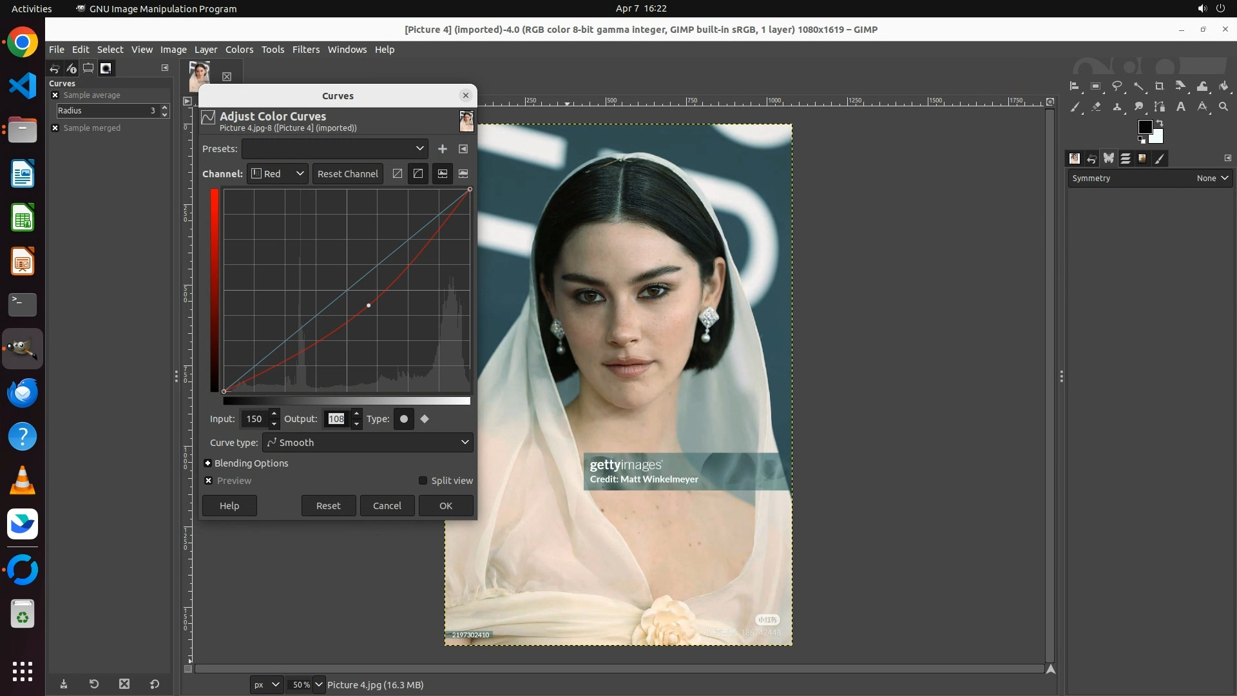
Task: Expand the Blending Options section
Action: 208,463
